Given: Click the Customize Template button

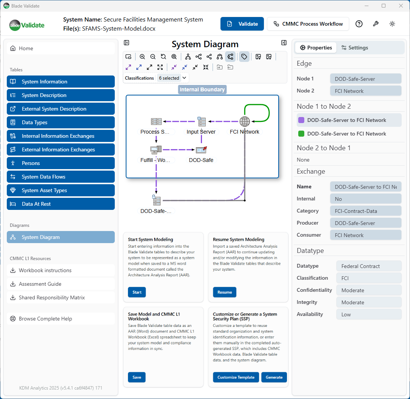Looking at the screenshot, I should pyautogui.click(x=236, y=377).
